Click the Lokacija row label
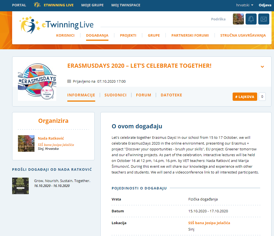 point(119,223)
